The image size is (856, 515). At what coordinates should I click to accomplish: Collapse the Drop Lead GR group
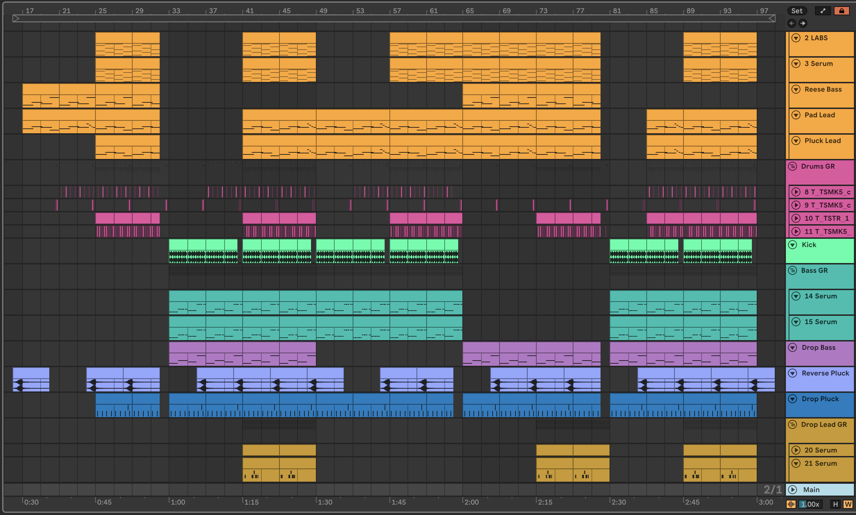[792, 424]
